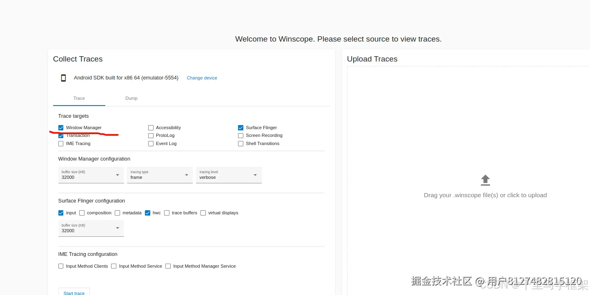Screen dimensions: 590x295
Task: Enable Accessibility checkbox
Action: (151, 128)
